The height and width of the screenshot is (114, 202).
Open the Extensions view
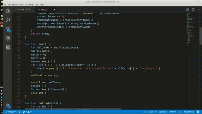pos(8,47)
